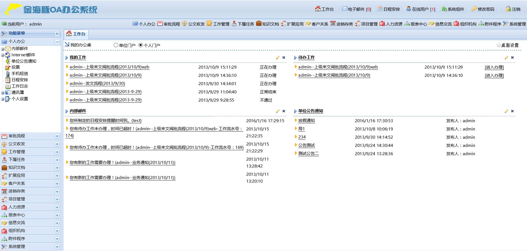The height and width of the screenshot is (251, 527).
Task: Open the 放假通知 announcement link
Action: 306,121
